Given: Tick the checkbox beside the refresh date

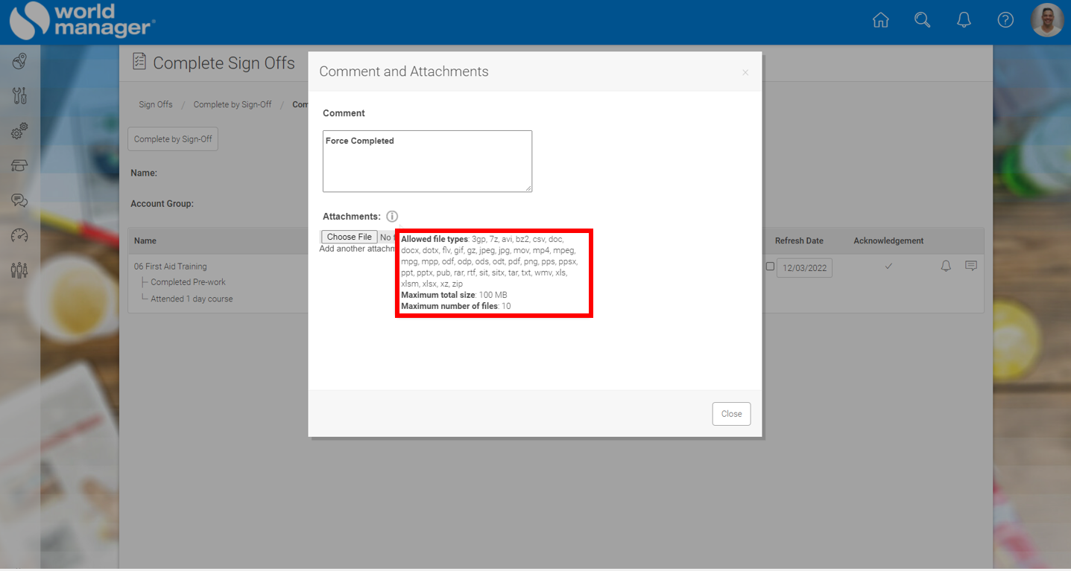Looking at the screenshot, I should pyautogui.click(x=770, y=267).
